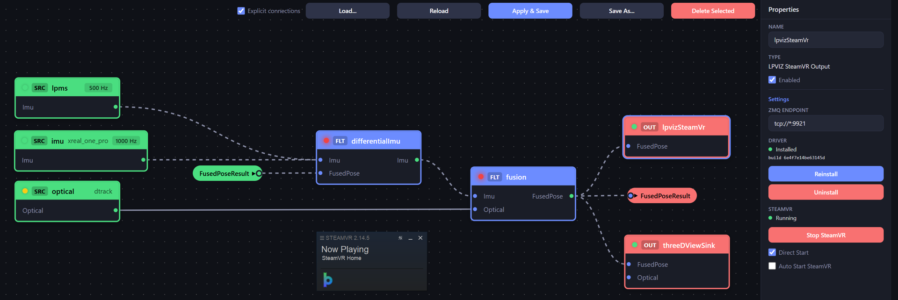Select the lpms source node header
The width and height of the screenshot is (898, 300).
point(67,88)
